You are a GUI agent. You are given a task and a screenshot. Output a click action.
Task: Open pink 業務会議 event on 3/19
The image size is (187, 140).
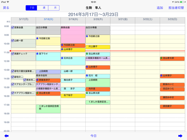click(x=73, y=35)
